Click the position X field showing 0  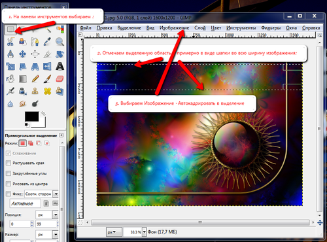(20, 224)
